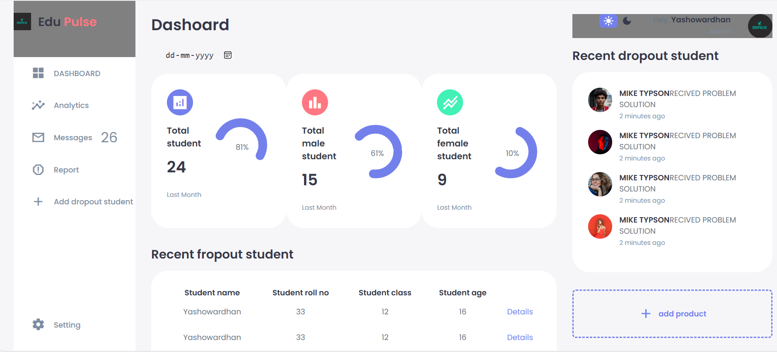The height and width of the screenshot is (352, 777).
Task: Click the dd-mm-yyyy date input field
Action: point(190,55)
